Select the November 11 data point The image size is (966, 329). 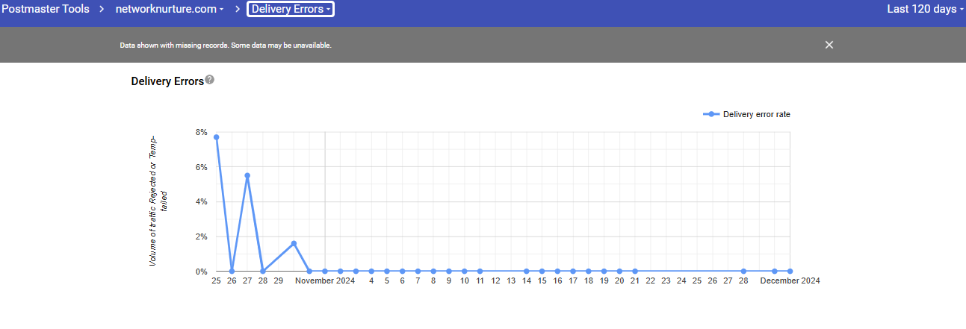(480, 272)
